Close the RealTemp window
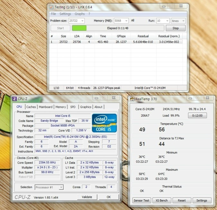 207,98
